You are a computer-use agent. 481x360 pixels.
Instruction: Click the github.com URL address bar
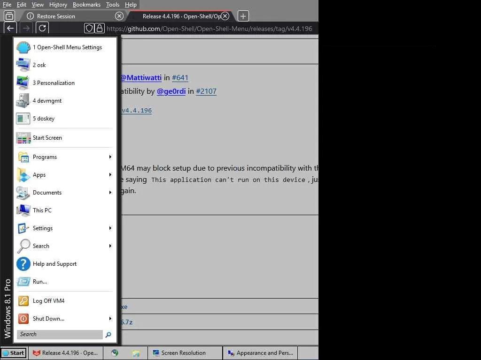coord(209,29)
